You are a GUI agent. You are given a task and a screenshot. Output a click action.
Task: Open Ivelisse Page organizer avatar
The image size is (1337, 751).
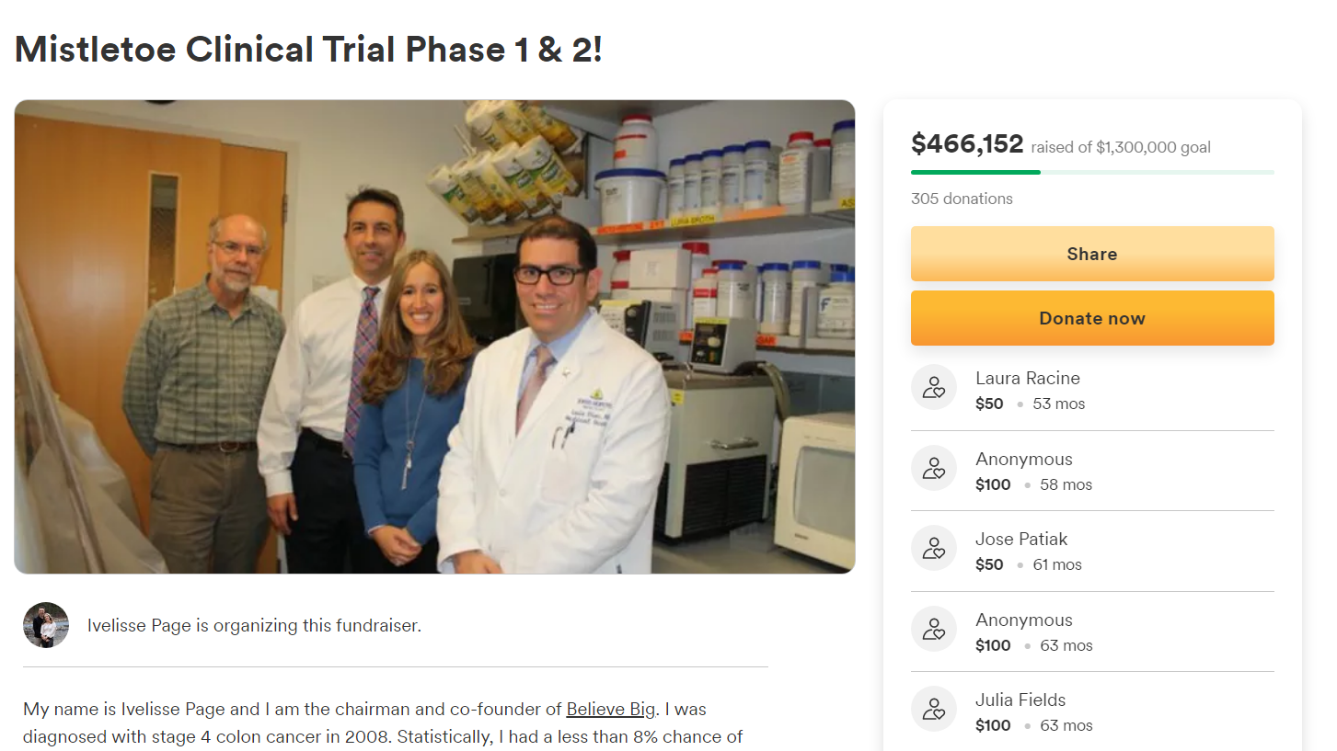pyautogui.click(x=46, y=625)
